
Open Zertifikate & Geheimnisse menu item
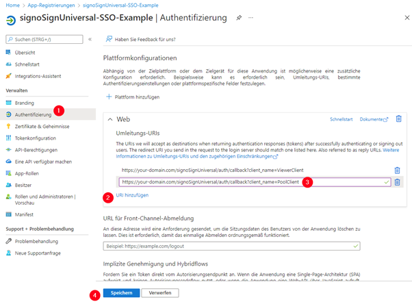[x=42, y=126]
